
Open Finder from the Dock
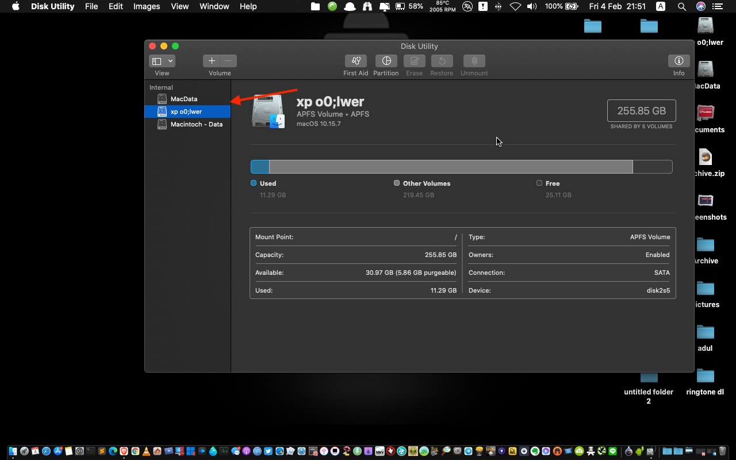pos(13,451)
